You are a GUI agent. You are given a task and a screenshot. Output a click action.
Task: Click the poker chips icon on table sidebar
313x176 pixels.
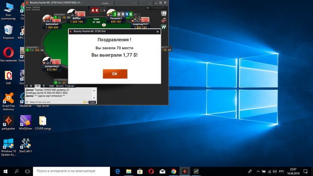coord(164,20)
